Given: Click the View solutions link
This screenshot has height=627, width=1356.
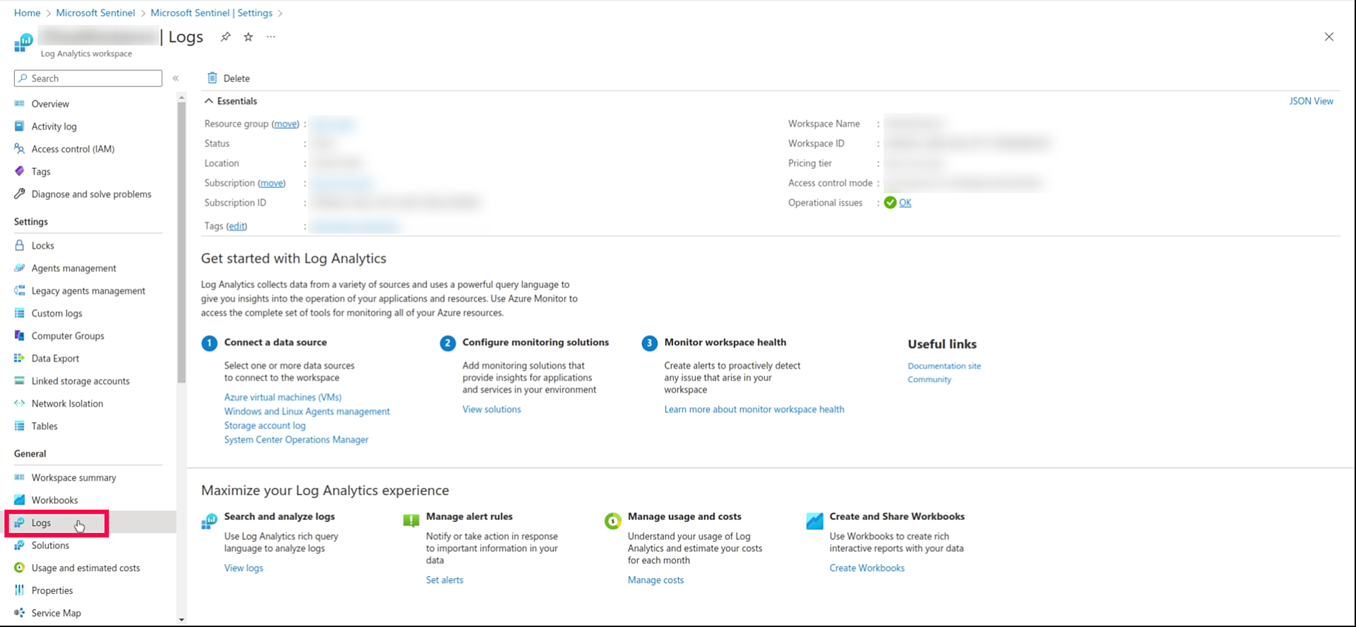Looking at the screenshot, I should tap(492, 409).
